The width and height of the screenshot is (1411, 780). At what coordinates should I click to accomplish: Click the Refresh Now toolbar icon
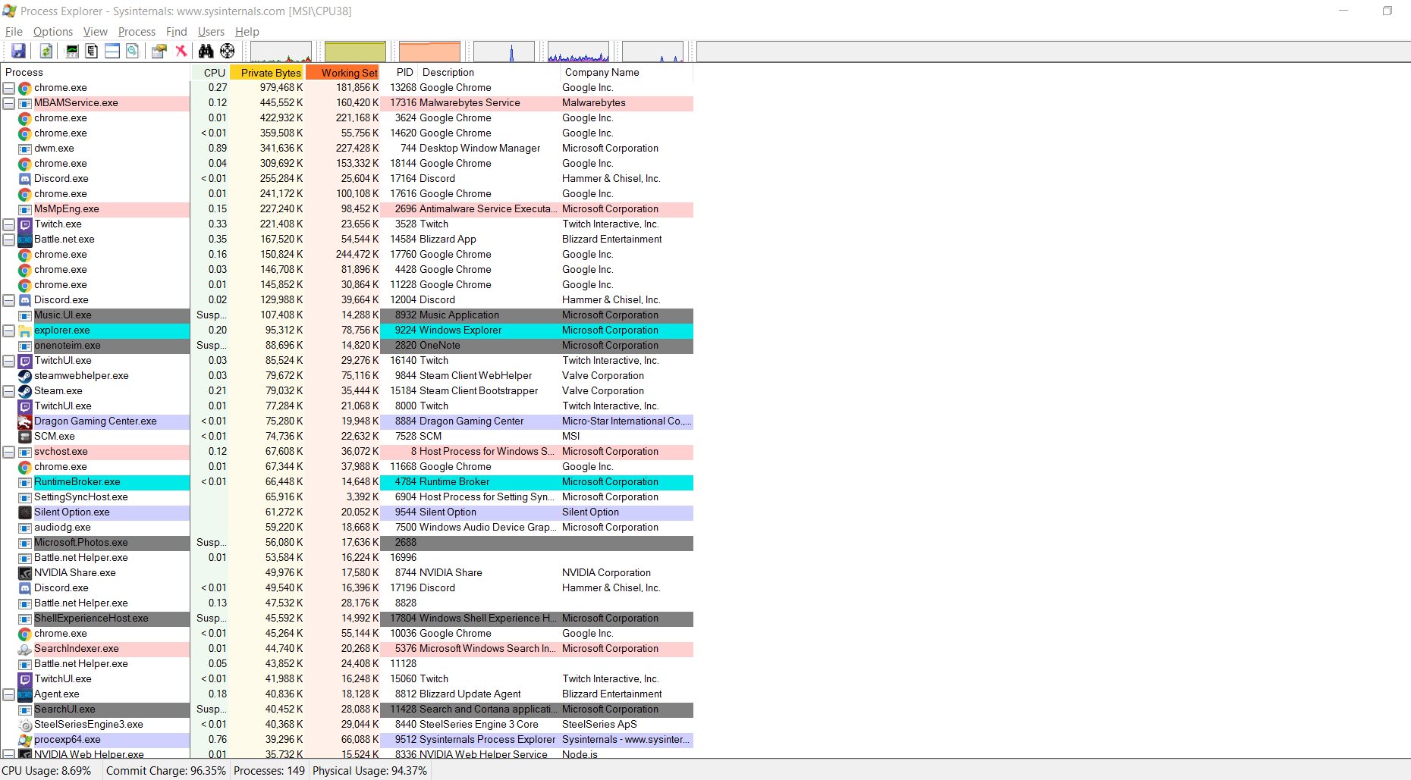coord(46,51)
